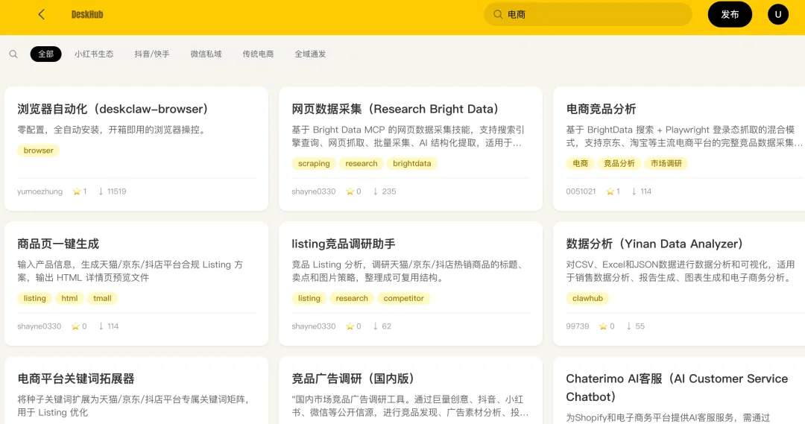Switch to 全域通发 category tab
The image size is (805, 424).
(x=310, y=54)
